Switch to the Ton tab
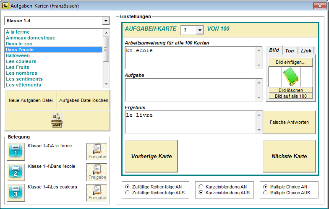Viewport: 329px width, 209px height. click(290, 51)
